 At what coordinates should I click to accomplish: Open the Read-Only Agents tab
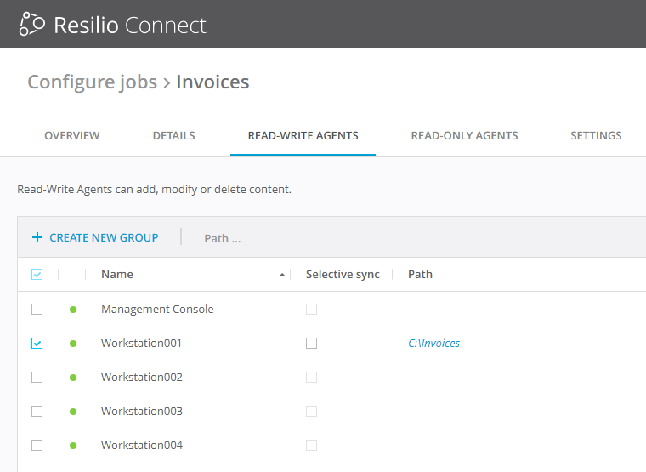(x=464, y=136)
